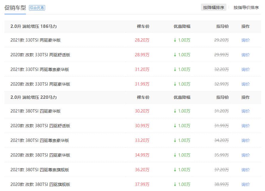This screenshot has width=265, height=191.
Task: Click the 34.99万 bare car price
Action: coord(142,155)
